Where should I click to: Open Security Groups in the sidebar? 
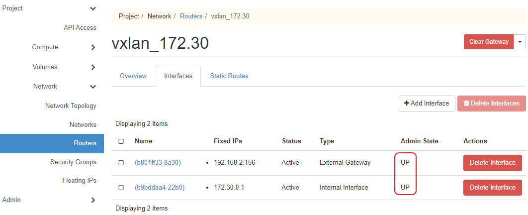coord(73,162)
